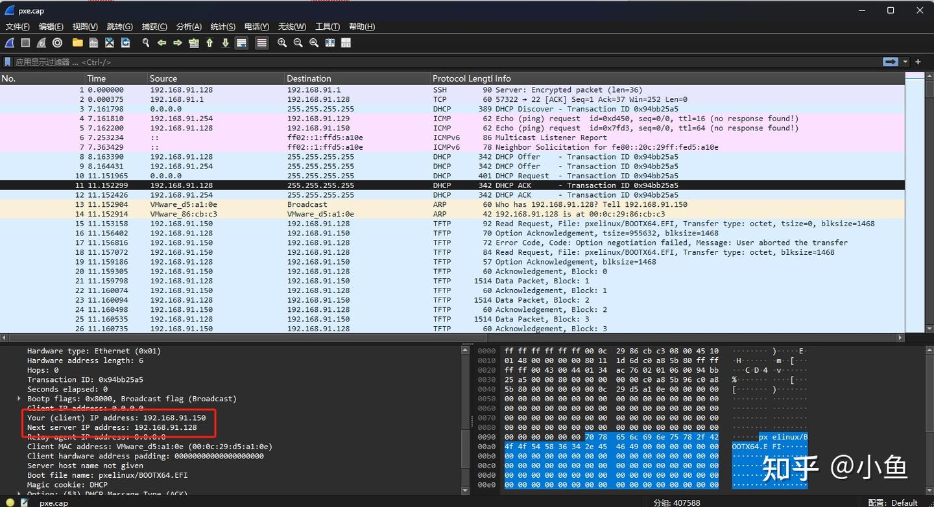Open the 分析(A) menu
This screenshot has height=507, width=934.
click(189, 27)
